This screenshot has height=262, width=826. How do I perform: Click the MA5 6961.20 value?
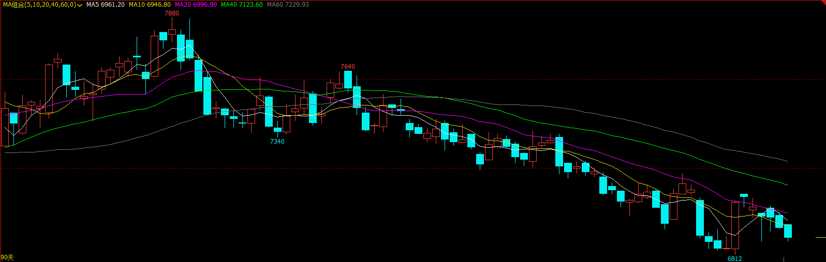(x=106, y=5)
